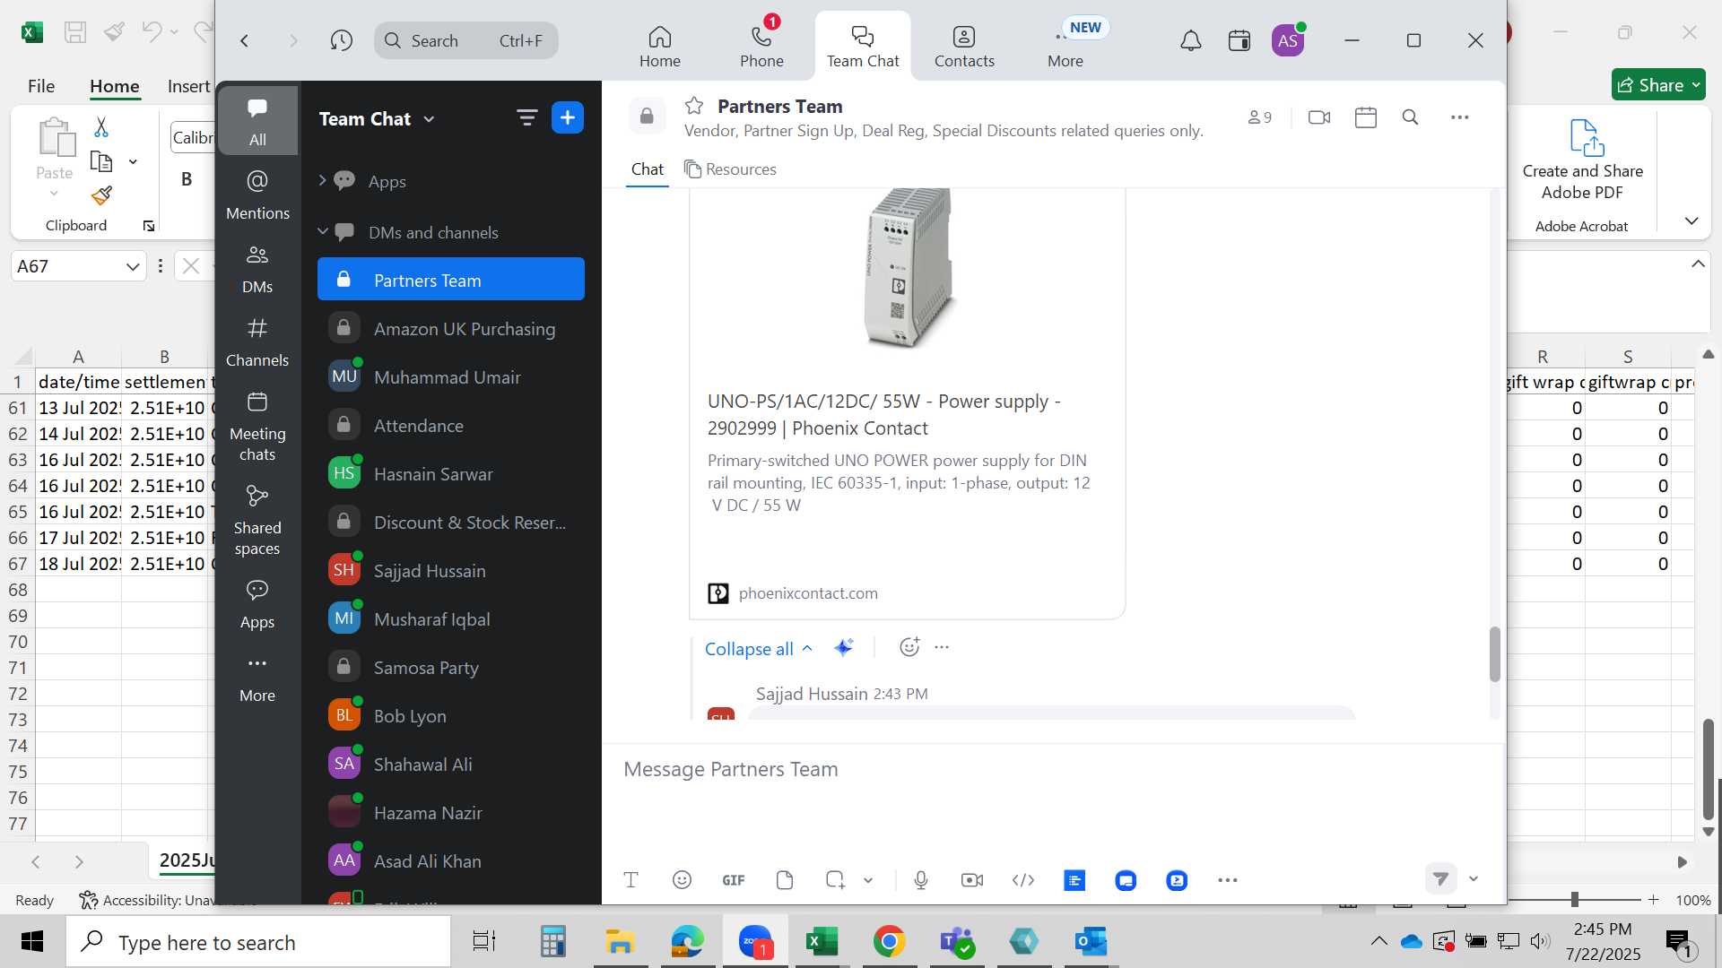The width and height of the screenshot is (1722, 968).
Task: Open chat with Muhammad Umair
Action: [x=450, y=377]
